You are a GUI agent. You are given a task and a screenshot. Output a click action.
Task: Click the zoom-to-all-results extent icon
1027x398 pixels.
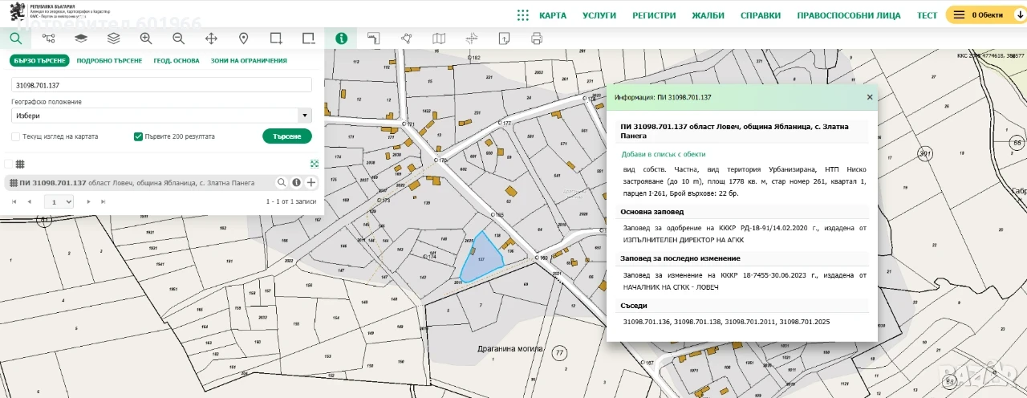tap(315, 164)
